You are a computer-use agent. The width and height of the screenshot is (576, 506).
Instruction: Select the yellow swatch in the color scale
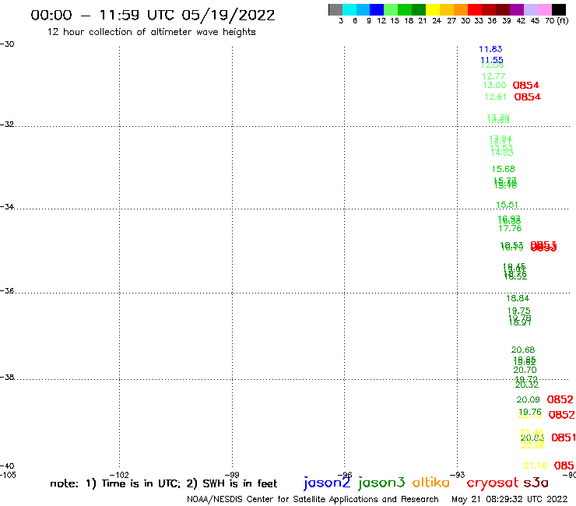(x=433, y=9)
